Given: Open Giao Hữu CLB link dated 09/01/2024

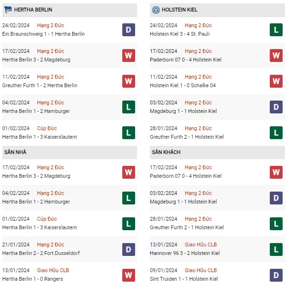Looking at the screenshot, I should (201, 270).
